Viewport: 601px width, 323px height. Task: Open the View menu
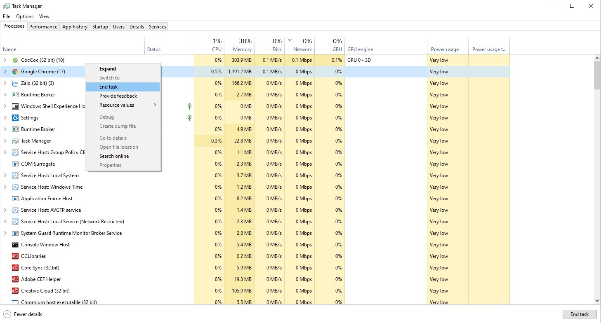click(x=44, y=16)
